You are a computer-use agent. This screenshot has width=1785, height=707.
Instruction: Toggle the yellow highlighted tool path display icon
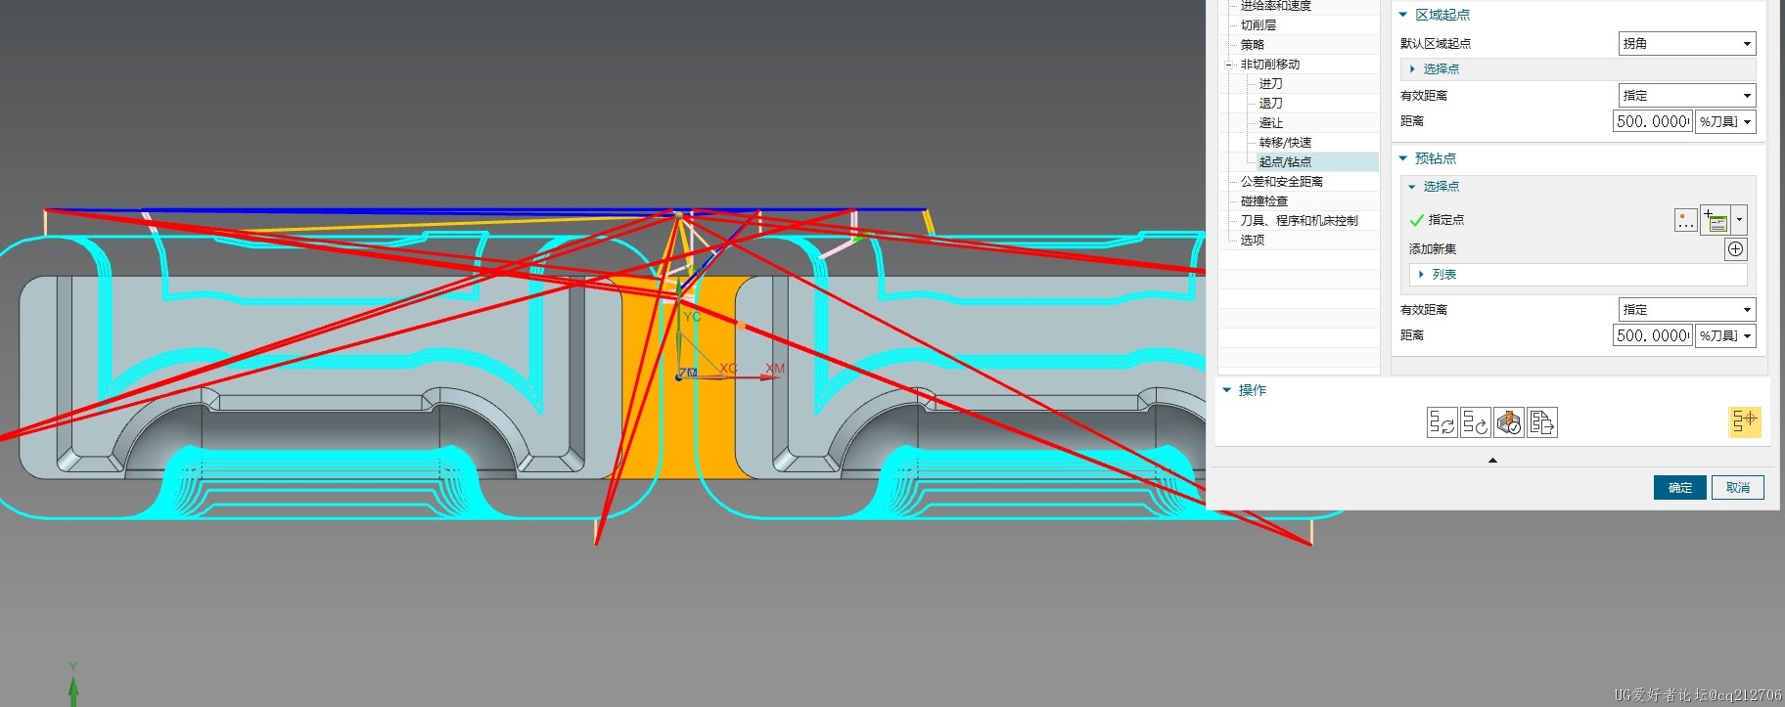[1744, 421]
